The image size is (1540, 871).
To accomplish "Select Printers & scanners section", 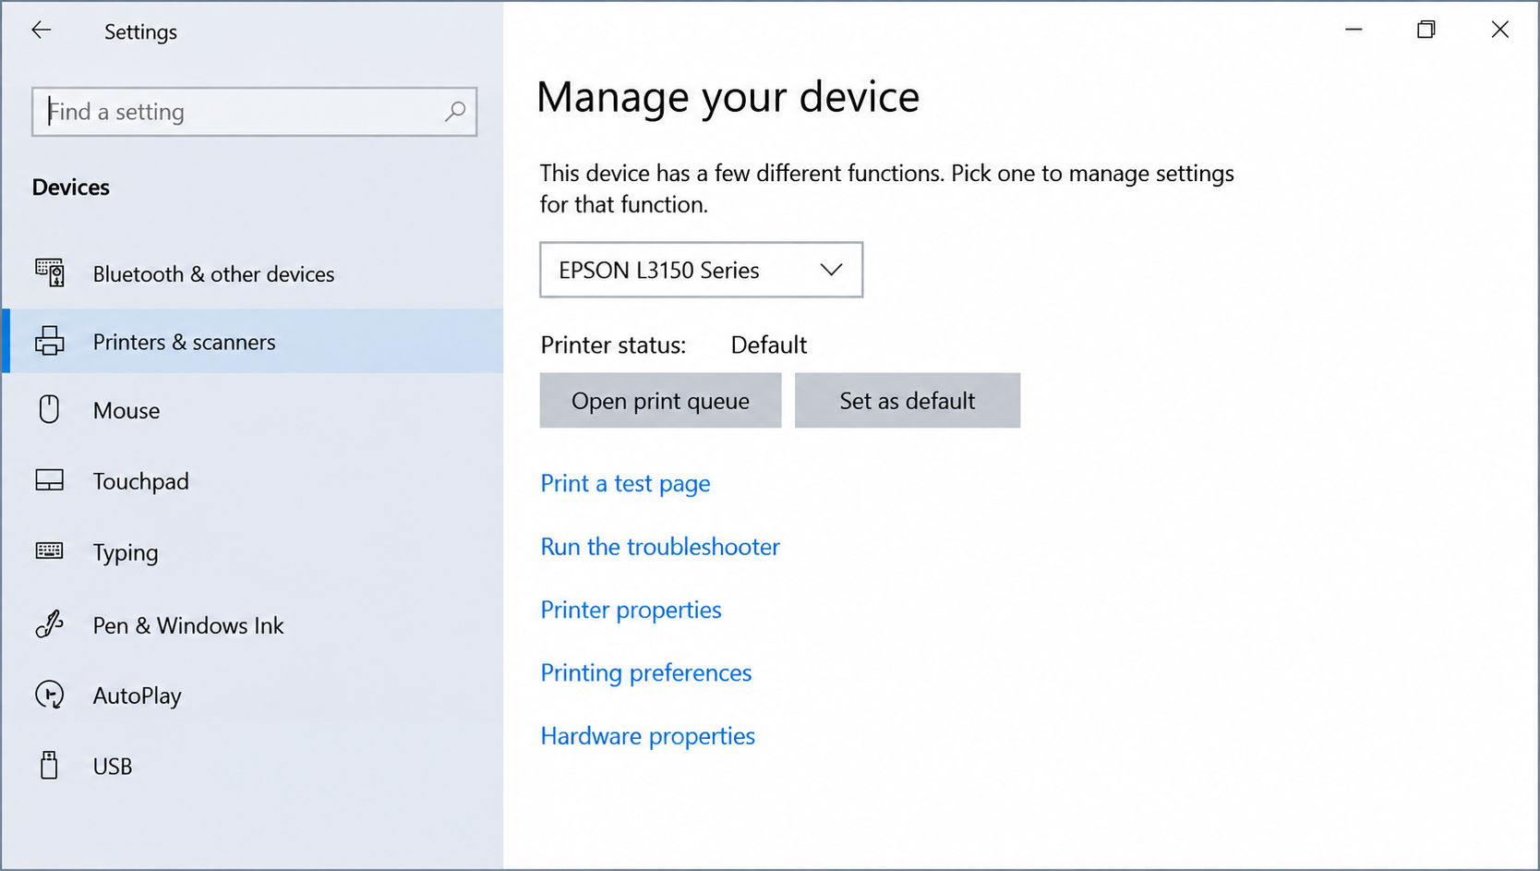I will pos(253,342).
